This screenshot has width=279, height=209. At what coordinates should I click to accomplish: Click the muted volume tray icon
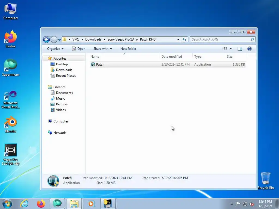(x=251, y=204)
